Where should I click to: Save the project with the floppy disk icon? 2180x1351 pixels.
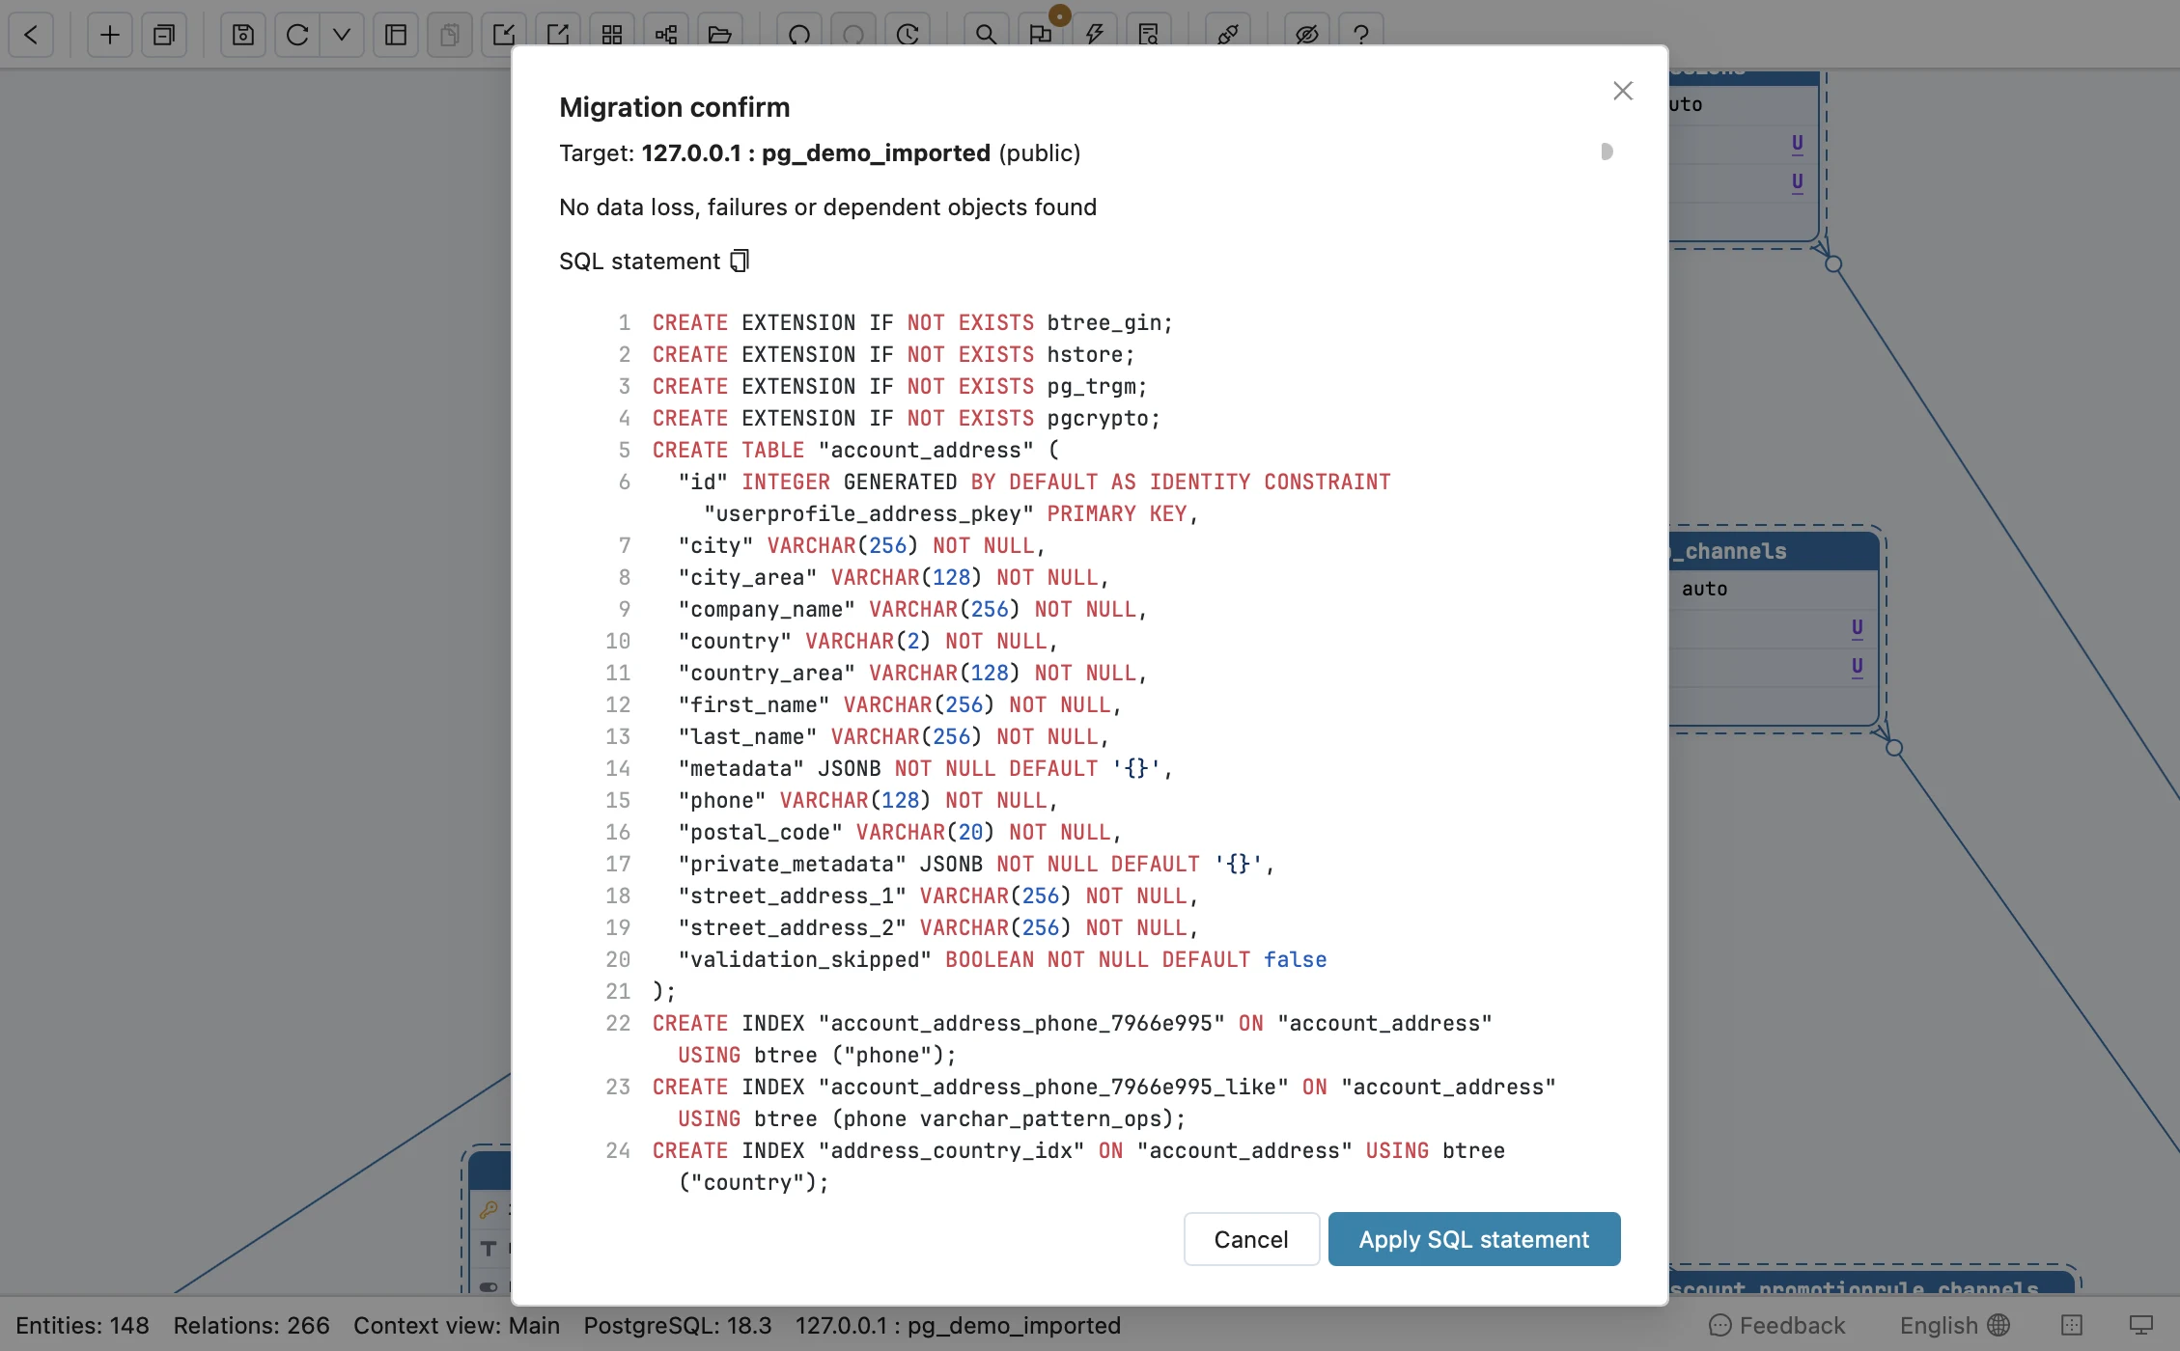pos(243,35)
